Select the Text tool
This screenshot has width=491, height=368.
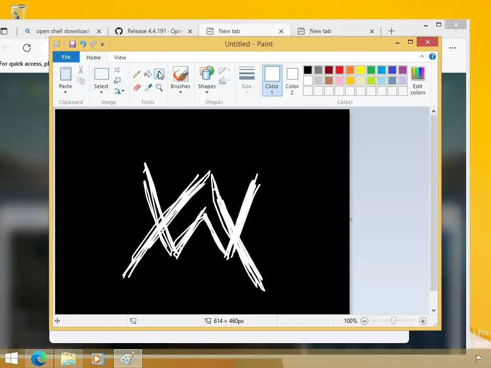[159, 74]
